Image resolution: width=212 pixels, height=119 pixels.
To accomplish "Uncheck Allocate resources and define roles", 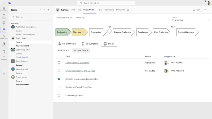I will click(59, 79).
